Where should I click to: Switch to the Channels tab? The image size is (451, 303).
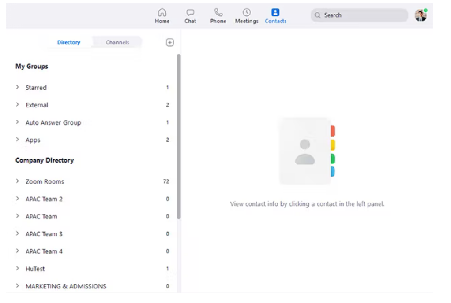(117, 42)
